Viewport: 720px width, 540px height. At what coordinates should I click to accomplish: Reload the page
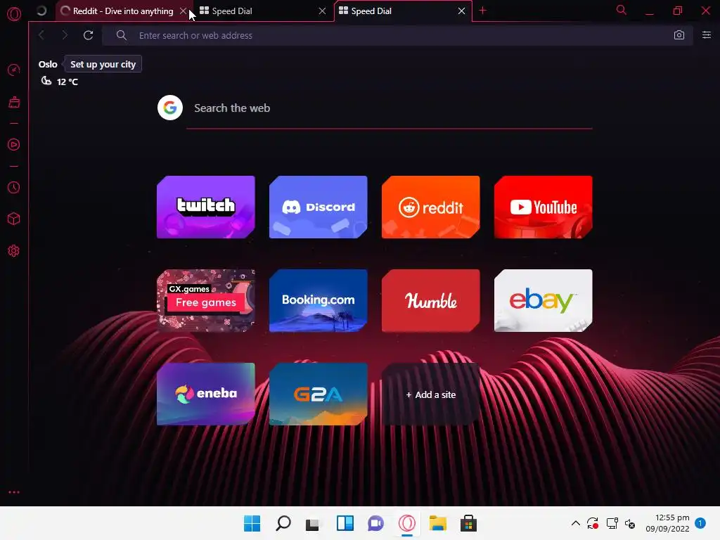tap(88, 35)
